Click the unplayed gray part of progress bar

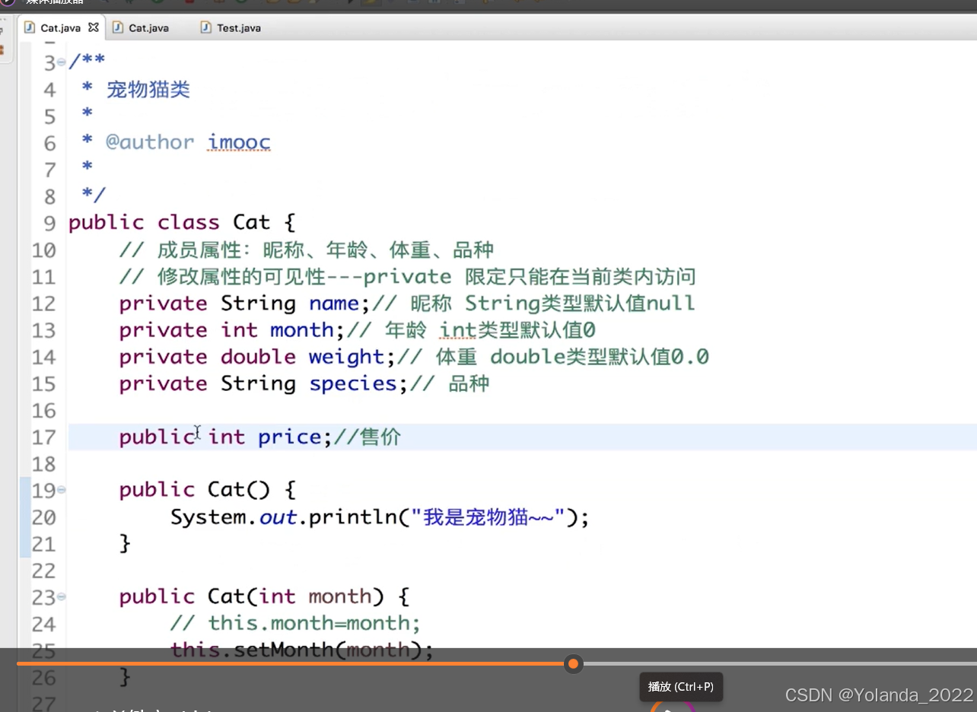point(779,664)
